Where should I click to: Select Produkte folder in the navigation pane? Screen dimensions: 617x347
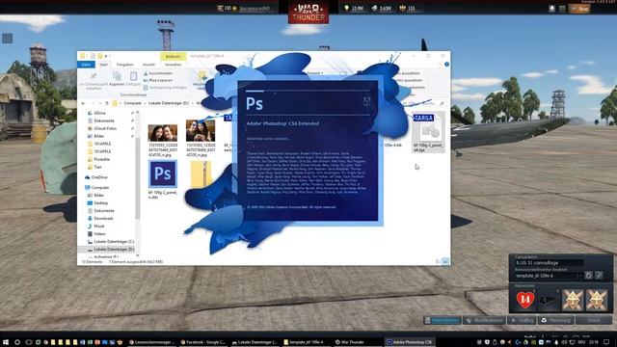[101, 159]
